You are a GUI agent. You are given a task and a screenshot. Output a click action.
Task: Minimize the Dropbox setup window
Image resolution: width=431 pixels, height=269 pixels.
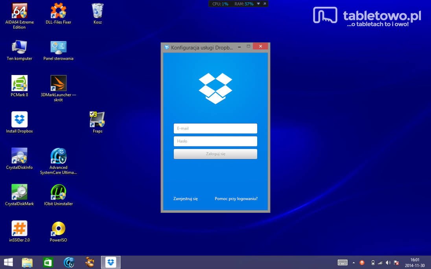click(x=239, y=47)
